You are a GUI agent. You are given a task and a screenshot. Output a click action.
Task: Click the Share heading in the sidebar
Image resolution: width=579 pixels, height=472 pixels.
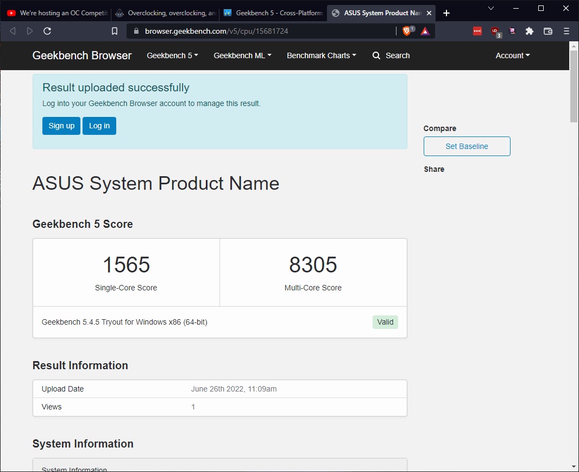[x=434, y=169]
